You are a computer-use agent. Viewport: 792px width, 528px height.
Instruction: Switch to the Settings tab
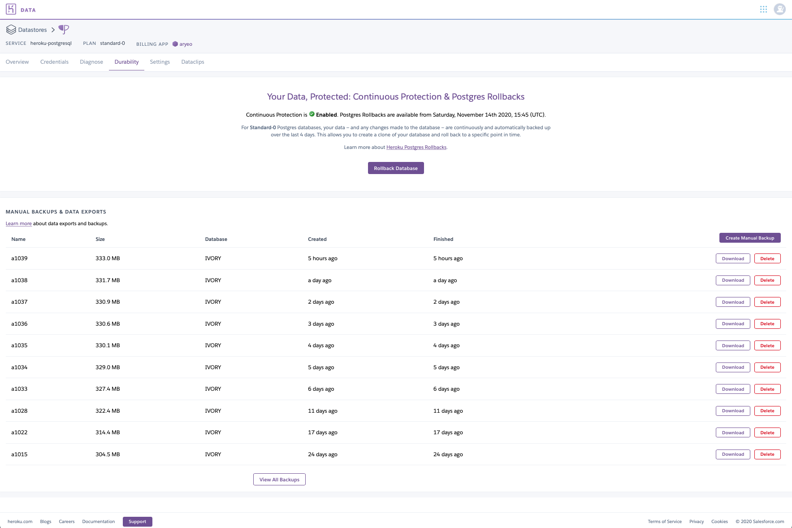click(160, 62)
